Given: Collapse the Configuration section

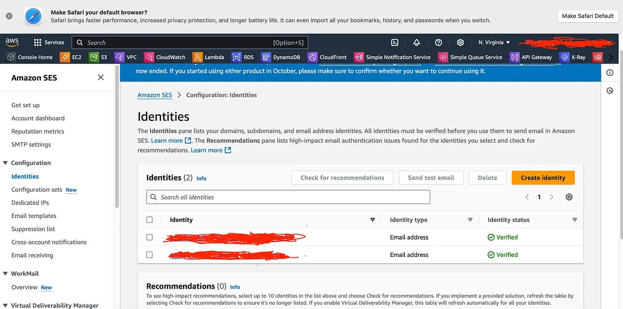Looking at the screenshot, I should click(x=5, y=163).
